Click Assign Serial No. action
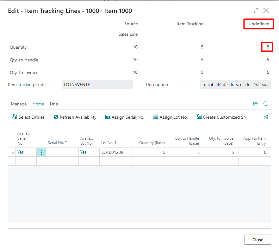The image size is (279, 252). [125, 117]
